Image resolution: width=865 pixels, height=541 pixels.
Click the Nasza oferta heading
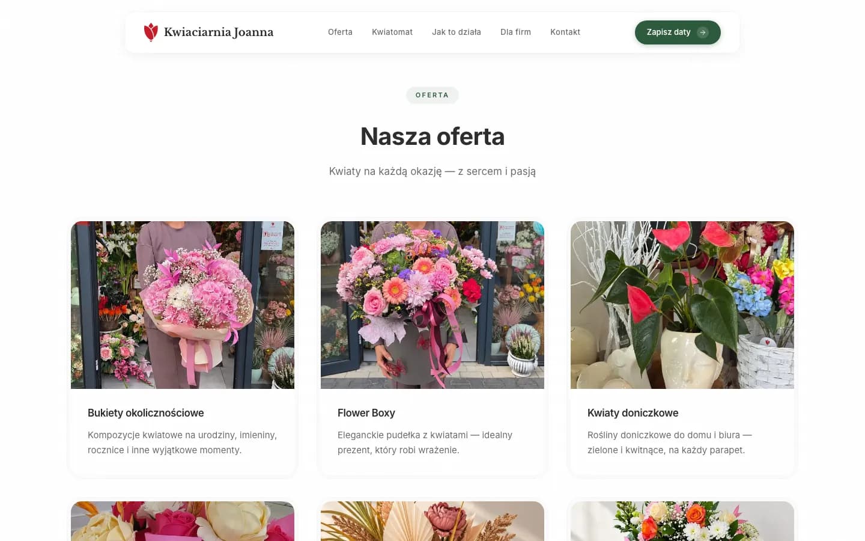[432, 136]
